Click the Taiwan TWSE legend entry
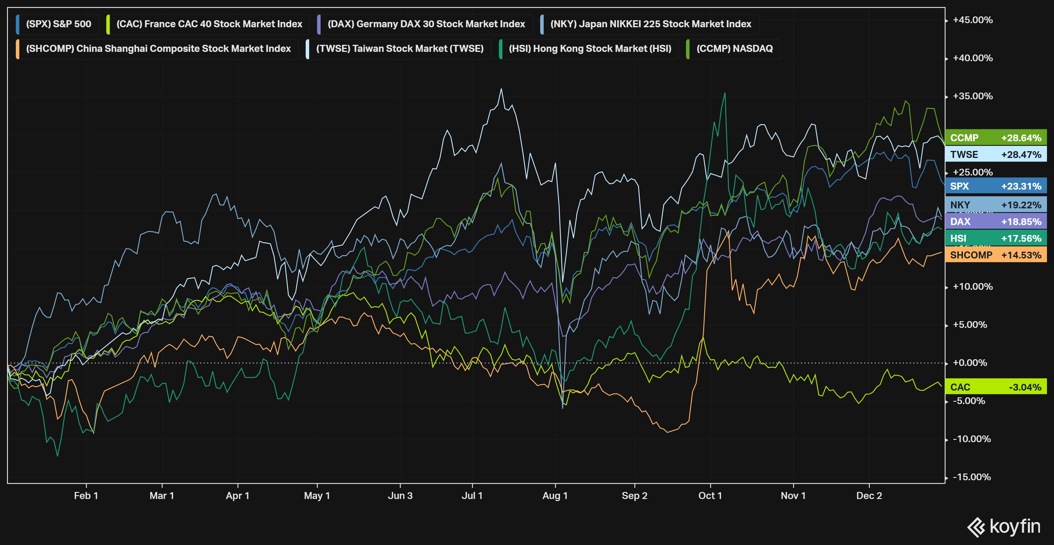1054x545 pixels. coord(399,49)
